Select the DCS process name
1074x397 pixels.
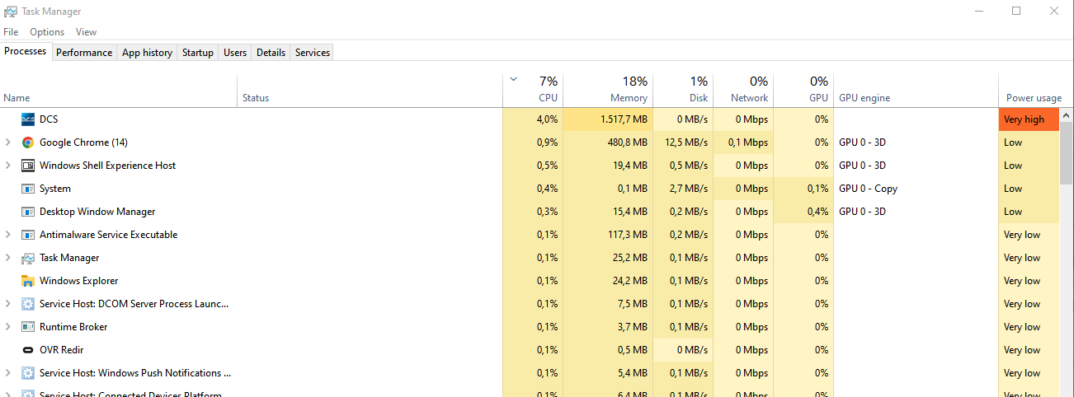pyautogui.click(x=49, y=119)
